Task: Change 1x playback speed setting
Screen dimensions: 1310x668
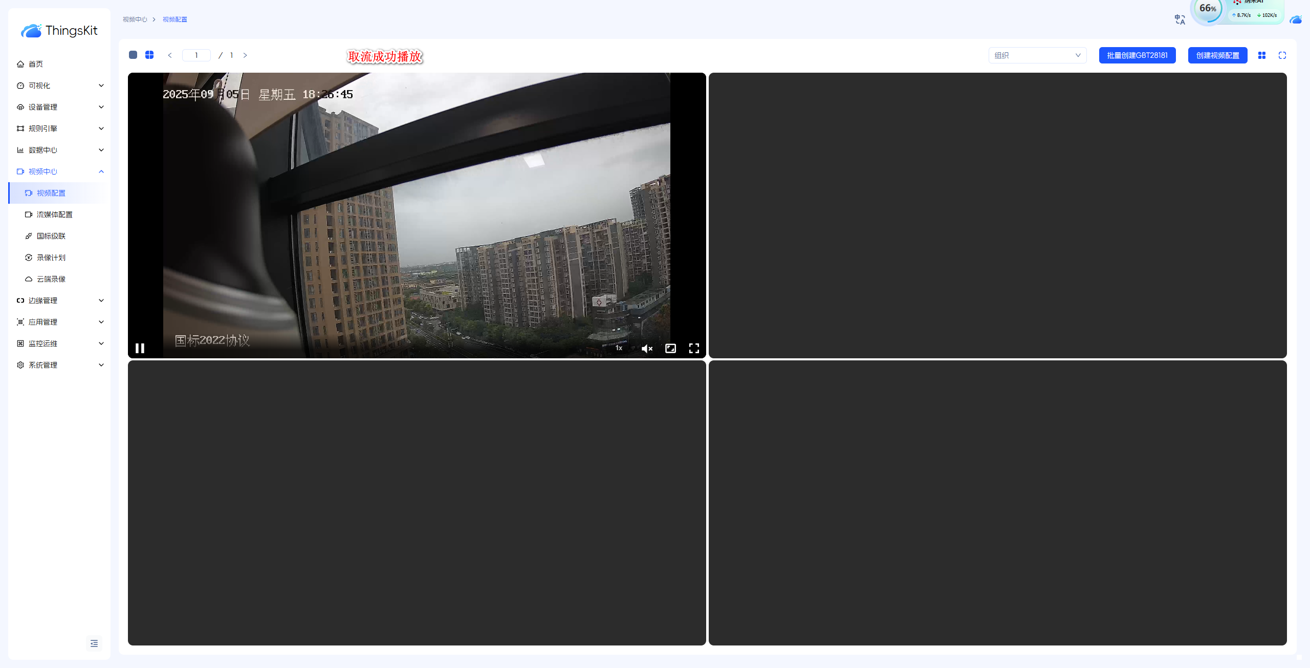Action: pyautogui.click(x=619, y=348)
